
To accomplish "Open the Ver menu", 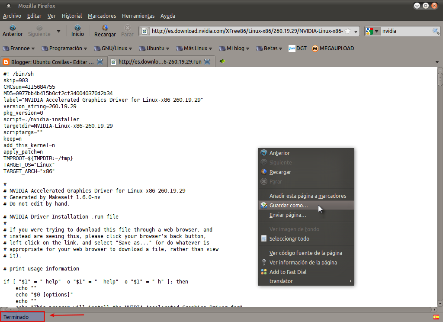I will pyautogui.click(x=51, y=16).
